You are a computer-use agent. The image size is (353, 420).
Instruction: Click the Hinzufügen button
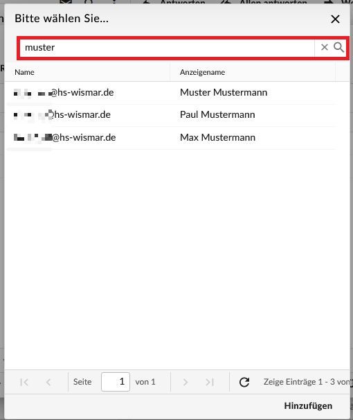pos(308,405)
